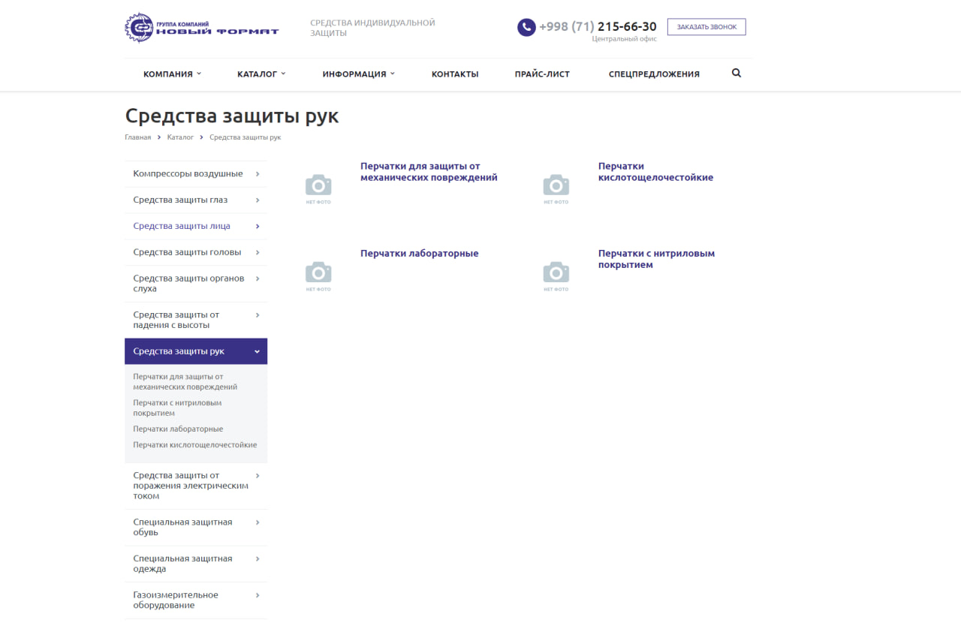Open Специальная защитная обувь category
Image resolution: width=961 pixels, height=623 pixels.
click(196, 528)
